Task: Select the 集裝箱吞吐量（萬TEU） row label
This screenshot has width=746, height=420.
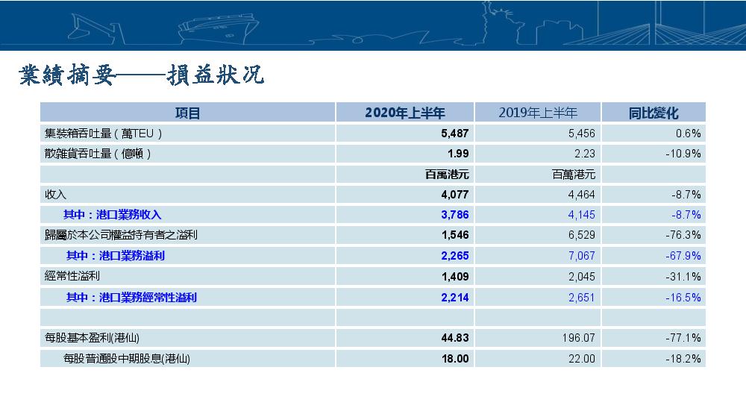Action: pyautogui.click(x=104, y=134)
